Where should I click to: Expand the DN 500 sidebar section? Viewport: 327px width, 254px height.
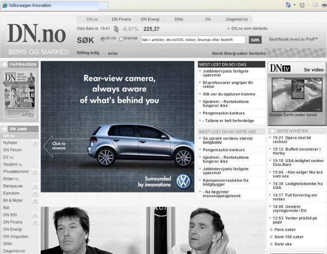35,215
